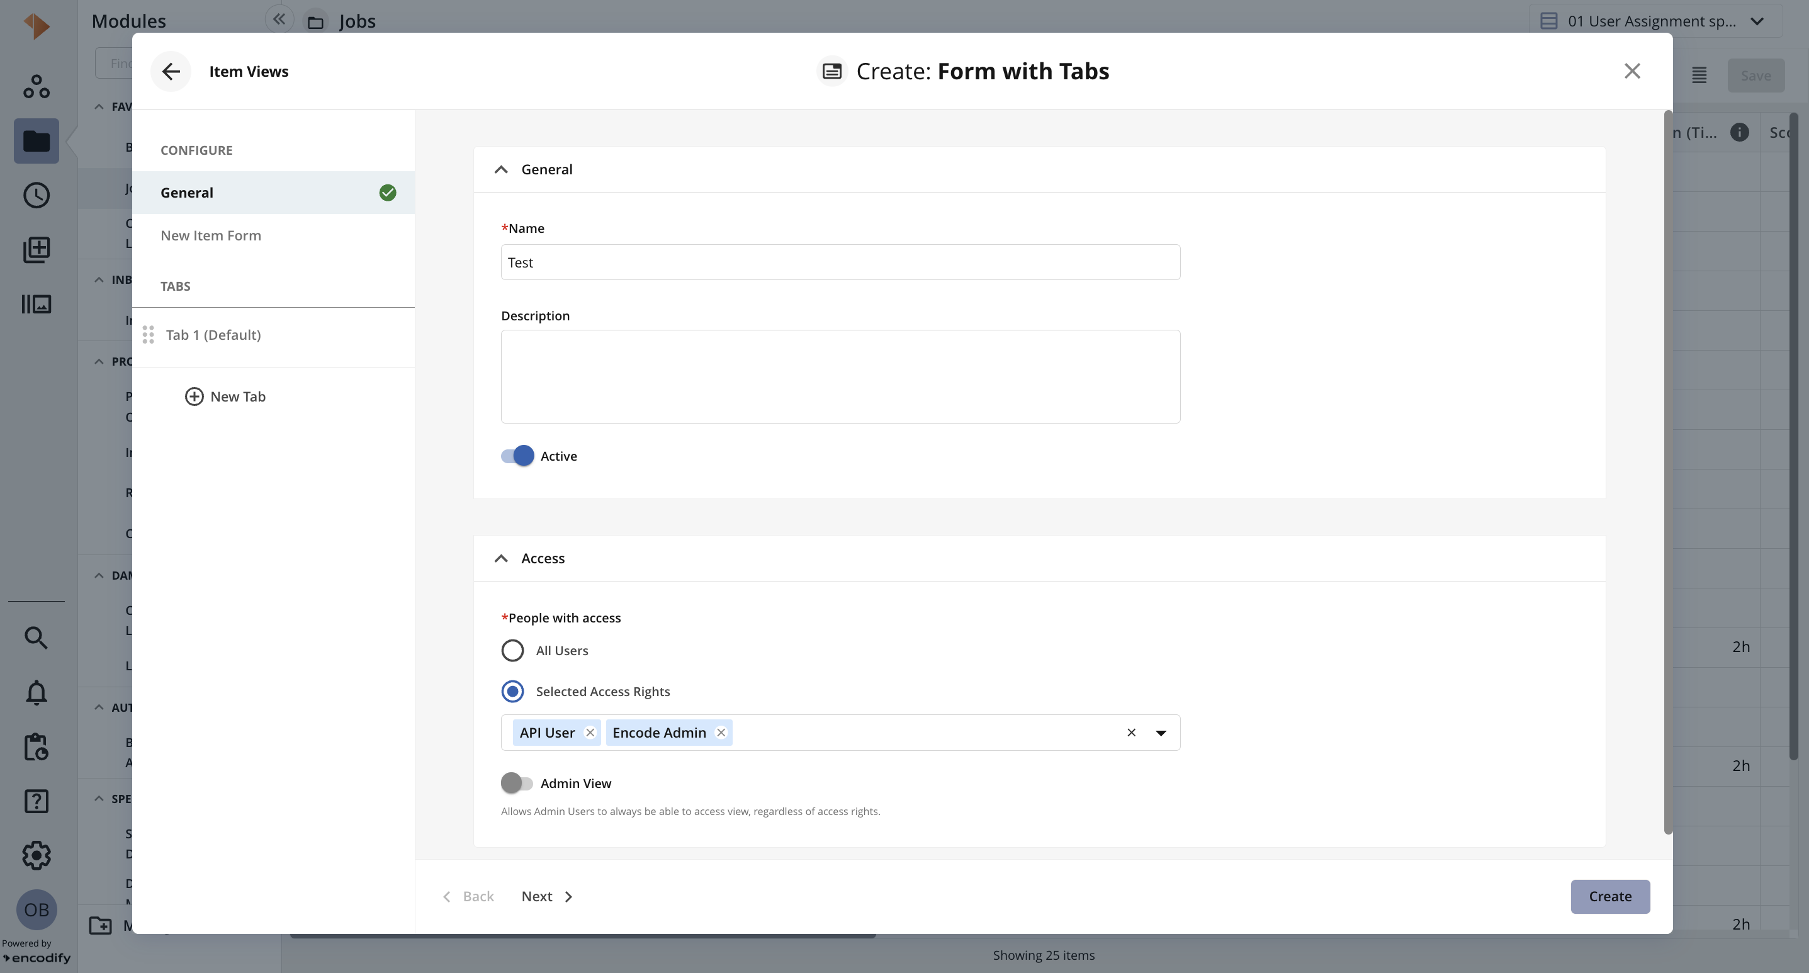This screenshot has width=1809, height=973.
Task: Click the Jobs folder icon
Action: tap(315, 22)
